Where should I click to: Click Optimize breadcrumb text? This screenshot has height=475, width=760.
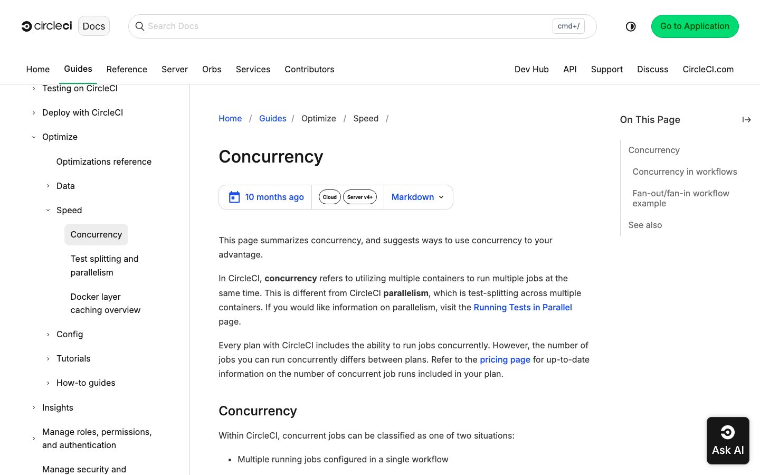coord(319,118)
